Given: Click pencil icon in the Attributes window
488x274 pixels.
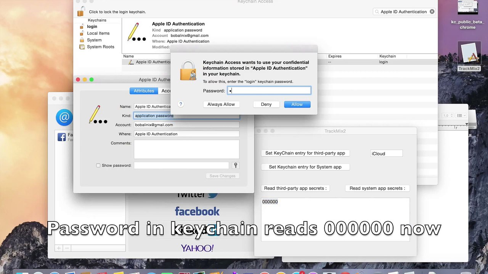Looking at the screenshot, I should point(98,115).
